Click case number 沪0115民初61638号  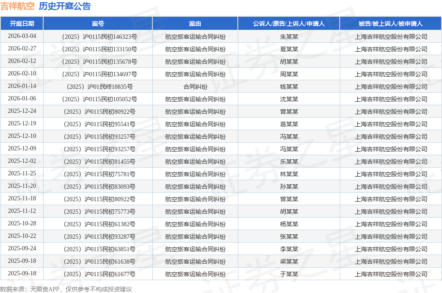pyautogui.click(x=100, y=262)
